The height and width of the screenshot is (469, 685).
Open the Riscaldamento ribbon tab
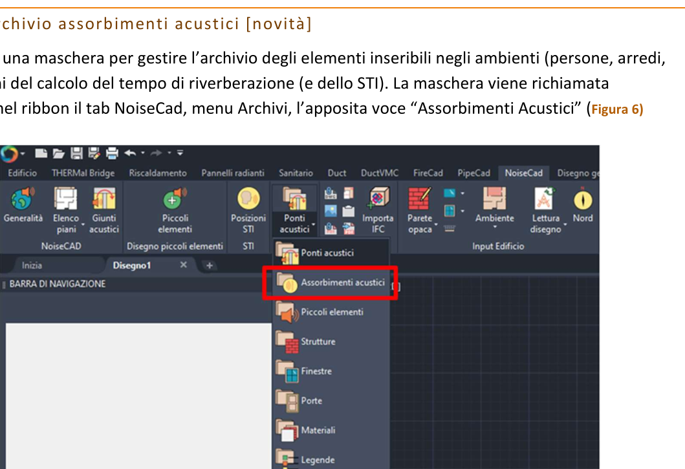coord(158,173)
